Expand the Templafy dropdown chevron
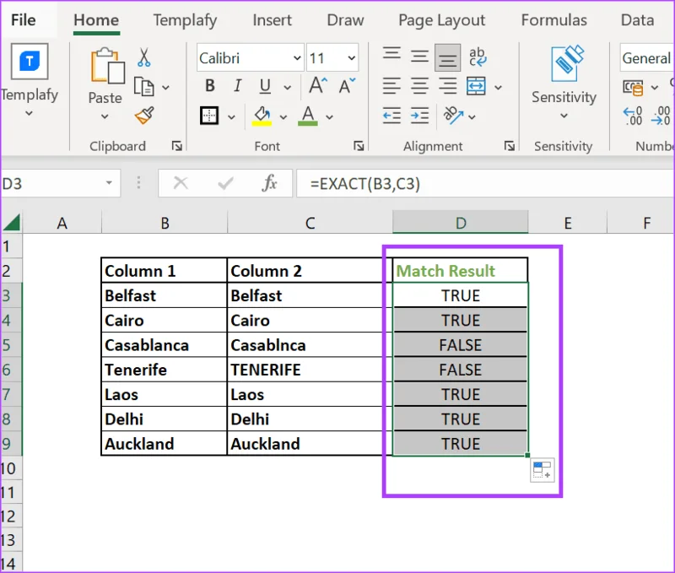Image resolution: width=675 pixels, height=573 pixels. click(29, 113)
